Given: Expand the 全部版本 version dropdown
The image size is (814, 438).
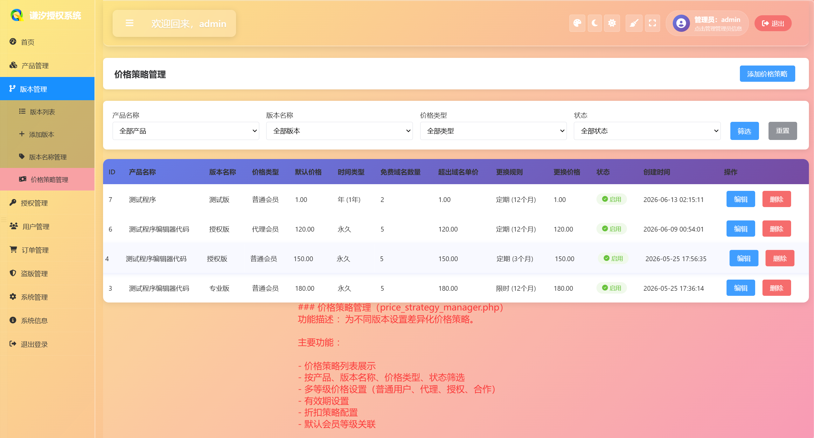Looking at the screenshot, I should coord(339,131).
